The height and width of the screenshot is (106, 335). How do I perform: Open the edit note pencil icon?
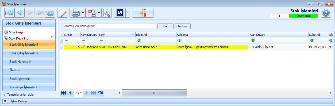[x=62, y=13]
